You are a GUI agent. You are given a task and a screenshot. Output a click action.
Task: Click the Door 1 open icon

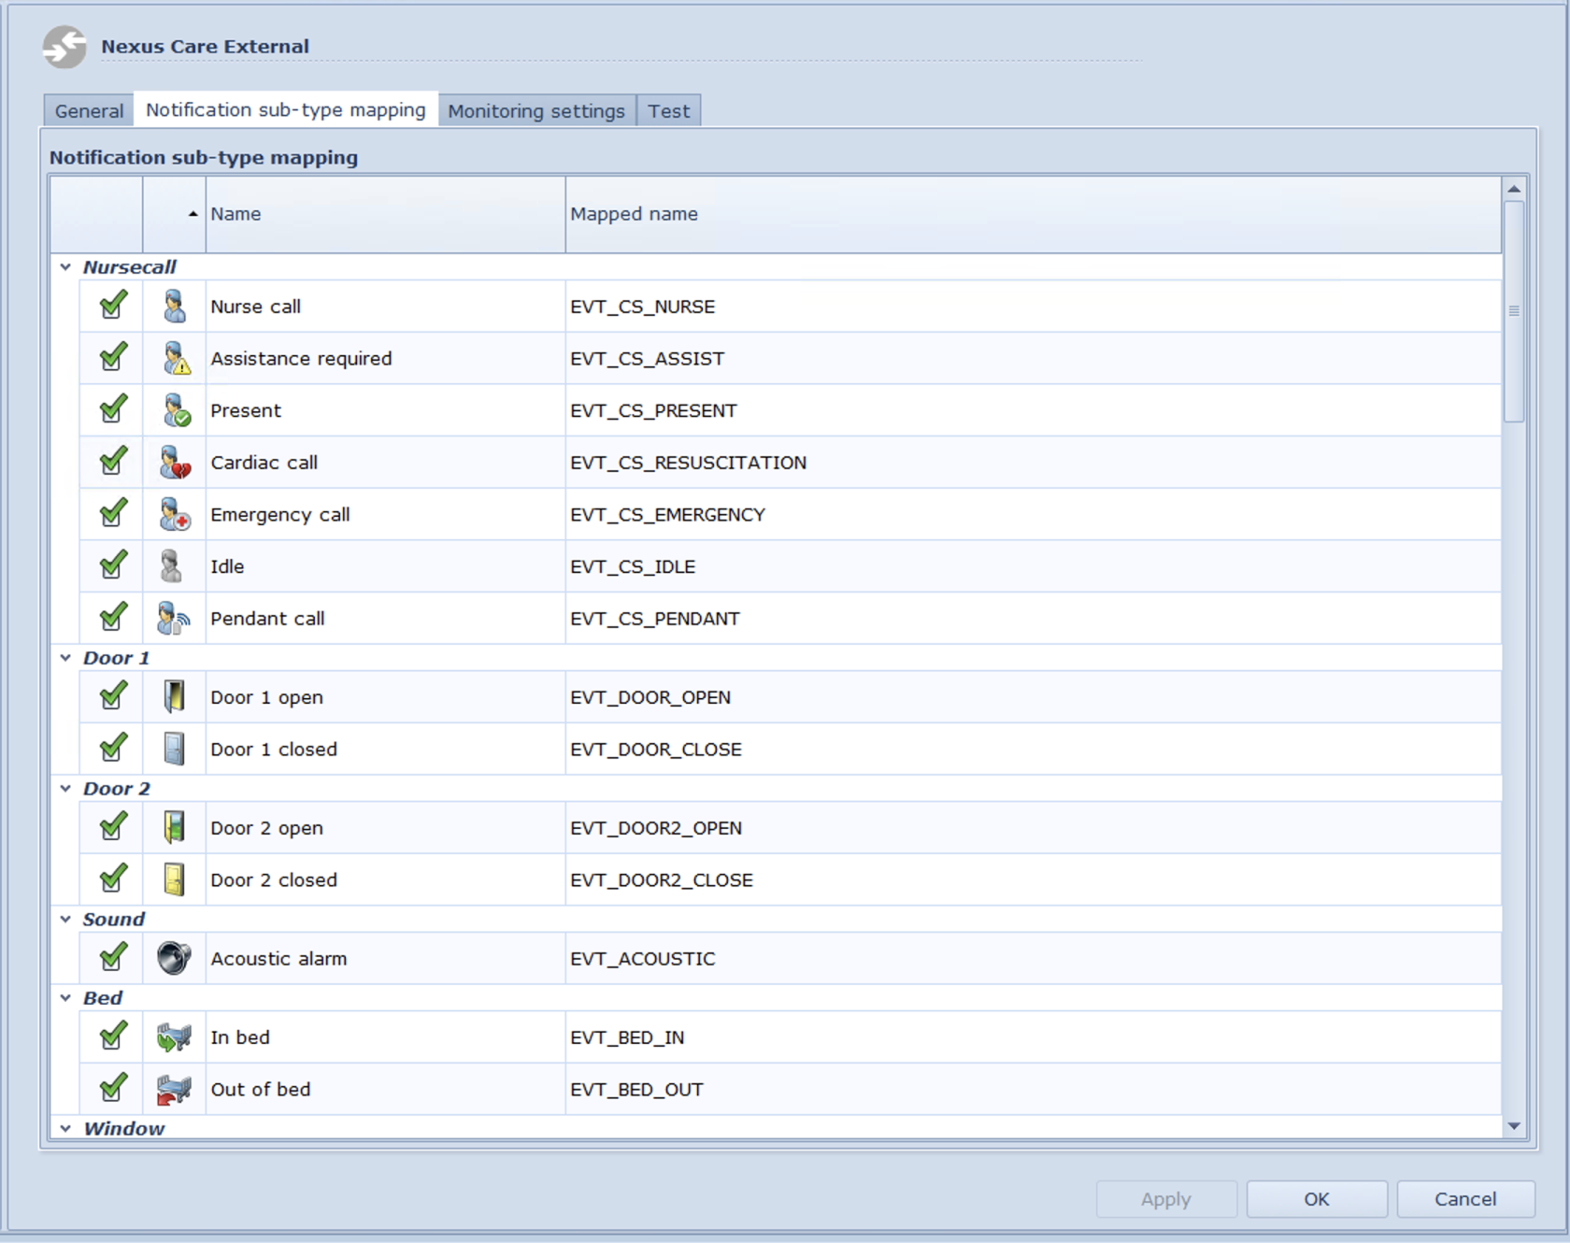pyautogui.click(x=174, y=696)
